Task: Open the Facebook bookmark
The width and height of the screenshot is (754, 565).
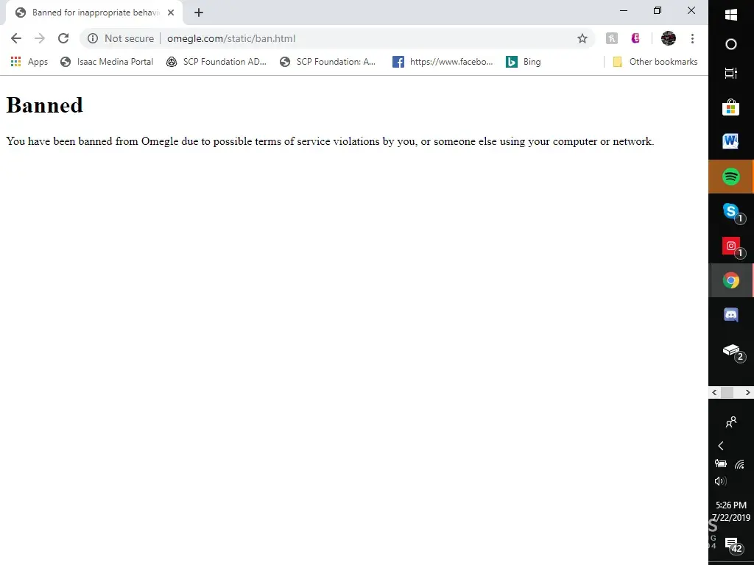Action: click(443, 62)
